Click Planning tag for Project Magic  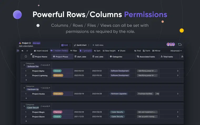point(58,112)
